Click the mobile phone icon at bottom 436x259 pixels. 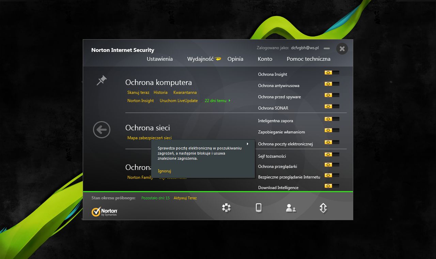pyautogui.click(x=259, y=207)
